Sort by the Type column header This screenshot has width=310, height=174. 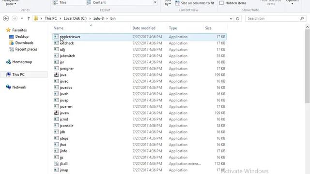pyautogui.click(x=173, y=28)
